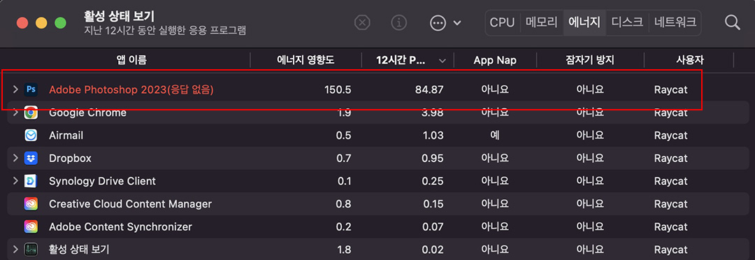Select Adobe Photoshop 2023(응답 없음) name
This screenshot has height=260, width=755.
click(x=131, y=89)
